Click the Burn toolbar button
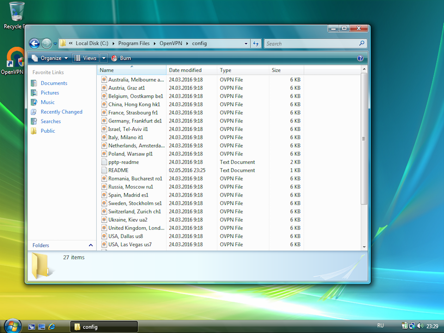444x333 pixels. [x=121, y=58]
